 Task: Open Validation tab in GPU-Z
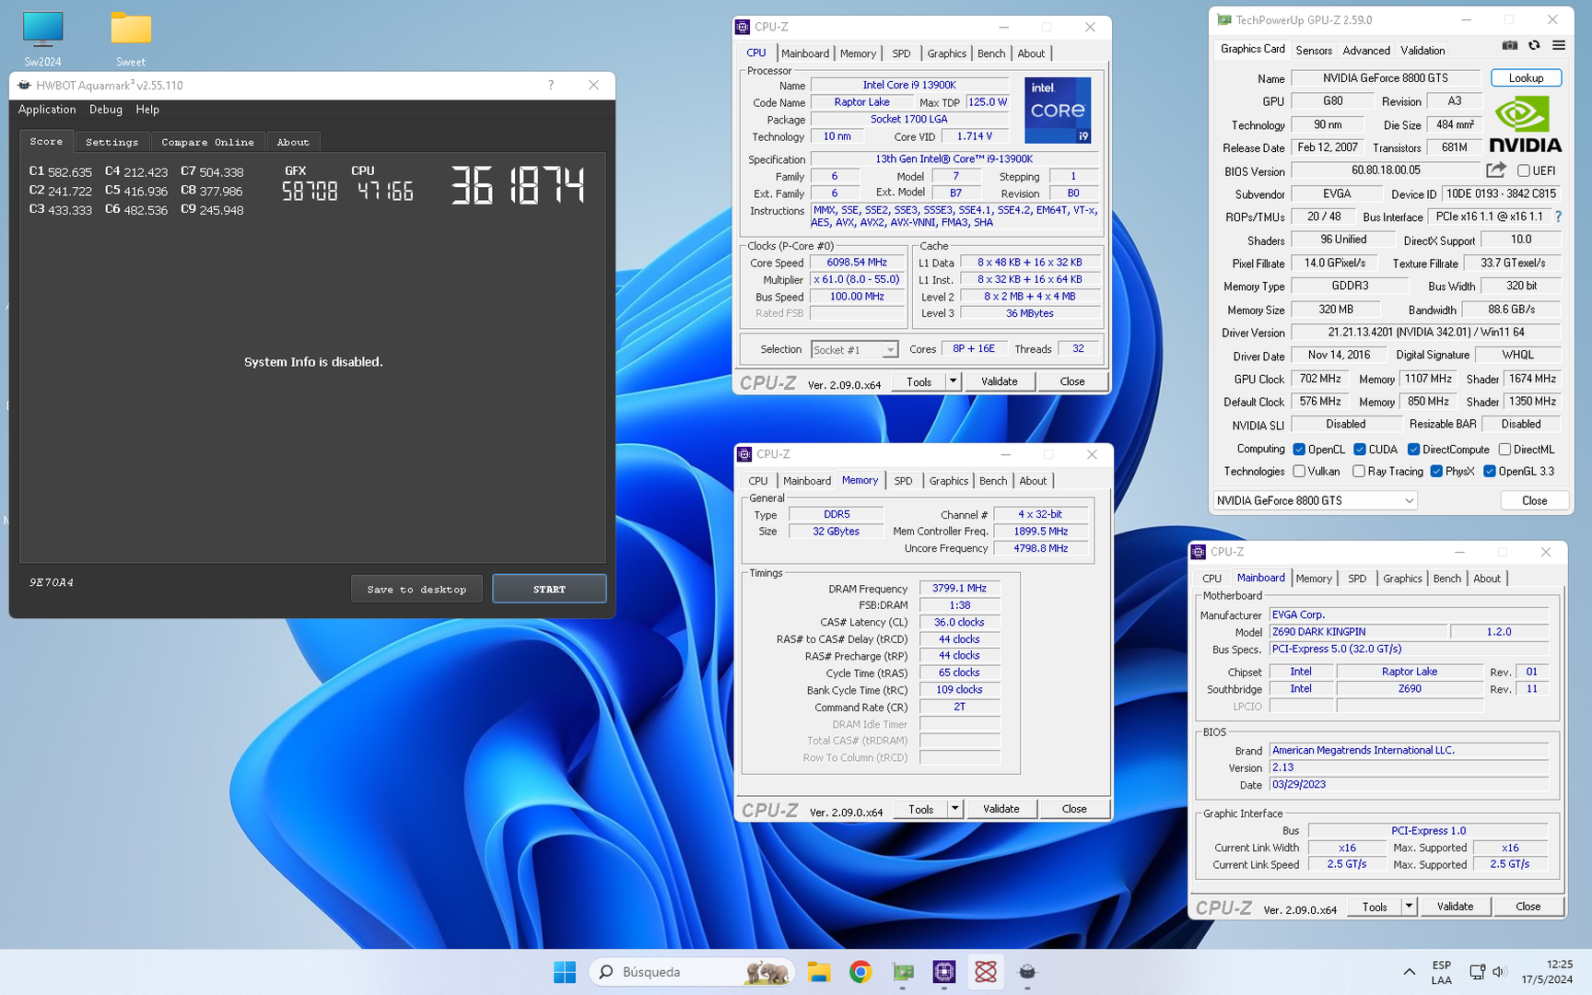click(x=1422, y=51)
